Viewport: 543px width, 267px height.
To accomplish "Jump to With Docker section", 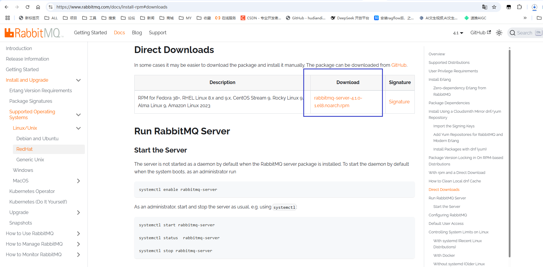I will [444, 256].
